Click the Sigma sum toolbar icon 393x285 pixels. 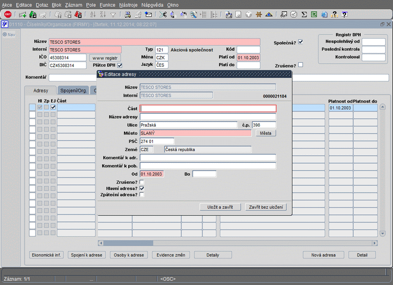pyautogui.click(x=304, y=15)
